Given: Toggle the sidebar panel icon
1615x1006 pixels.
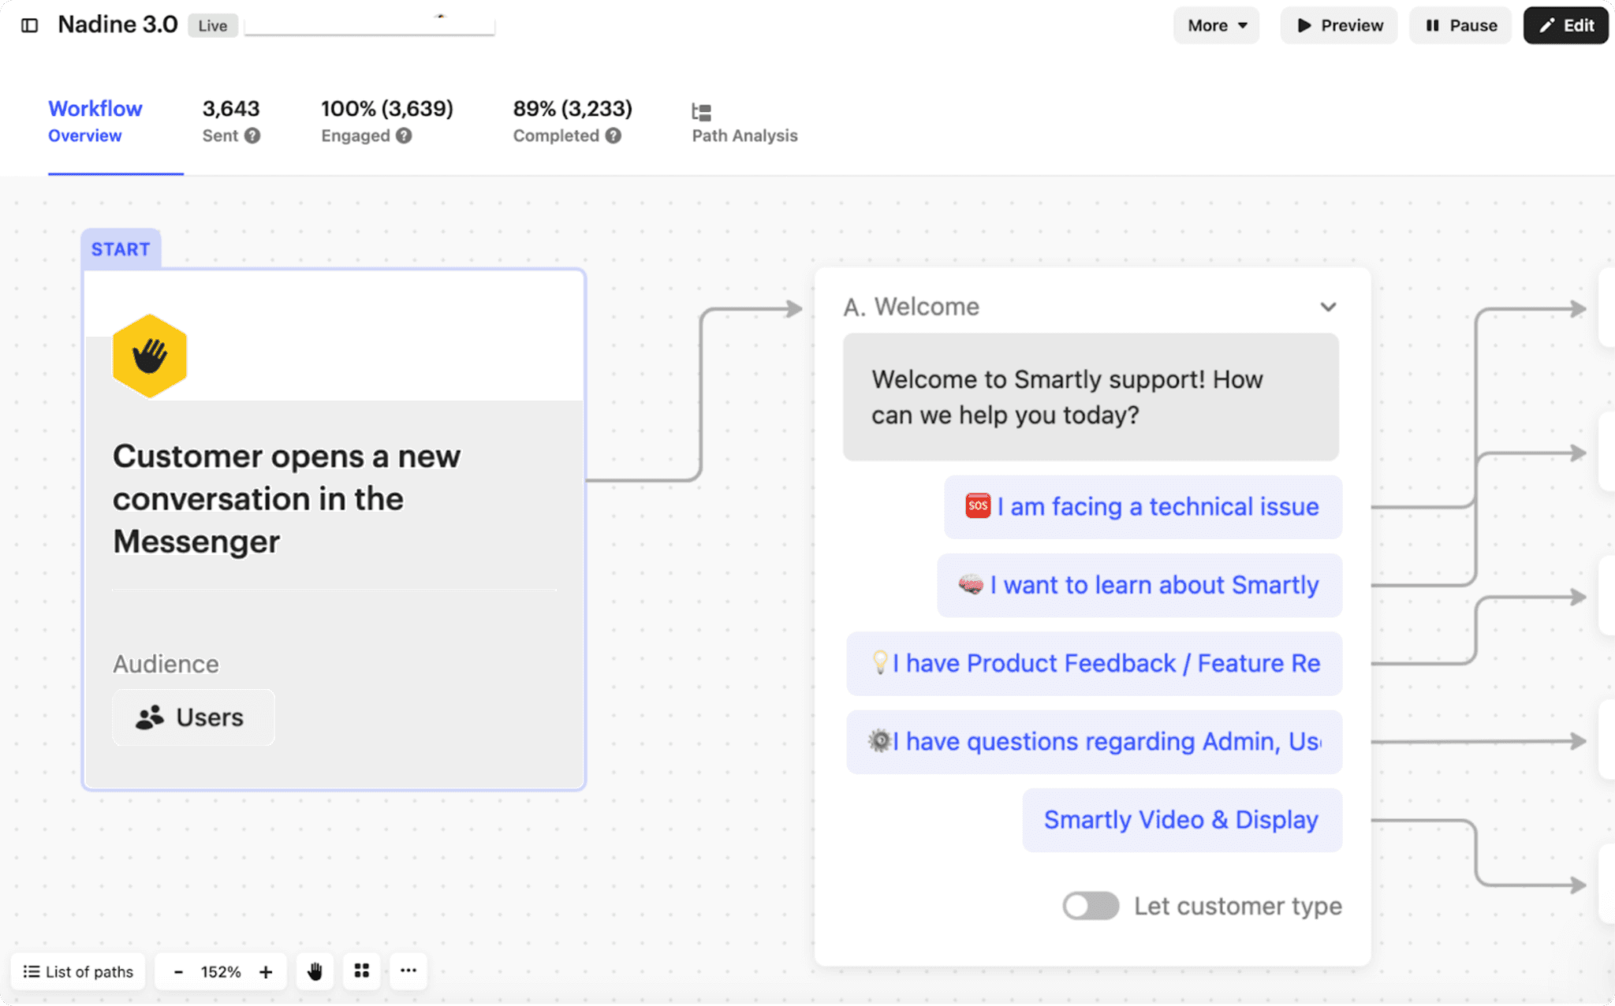Looking at the screenshot, I should click(30, 25).
